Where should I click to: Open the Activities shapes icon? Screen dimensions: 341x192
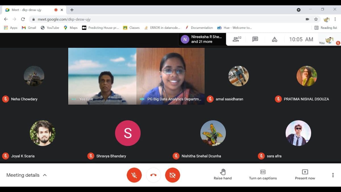(x=275, y=39)
